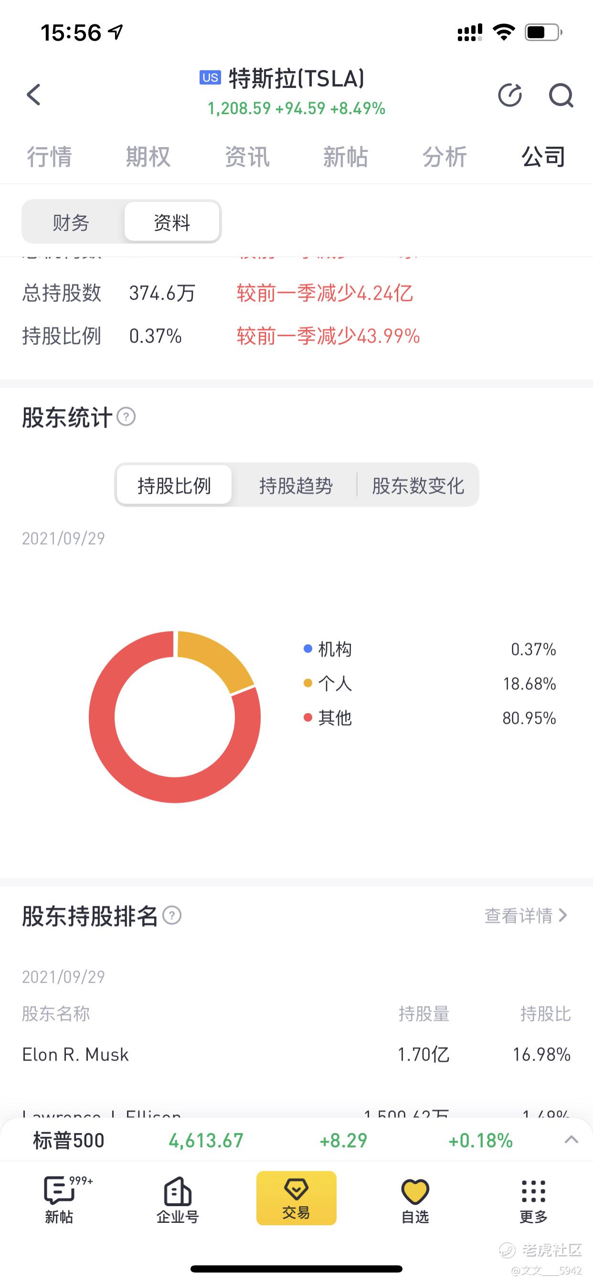Select the 分析 tab

coord(445,157)
